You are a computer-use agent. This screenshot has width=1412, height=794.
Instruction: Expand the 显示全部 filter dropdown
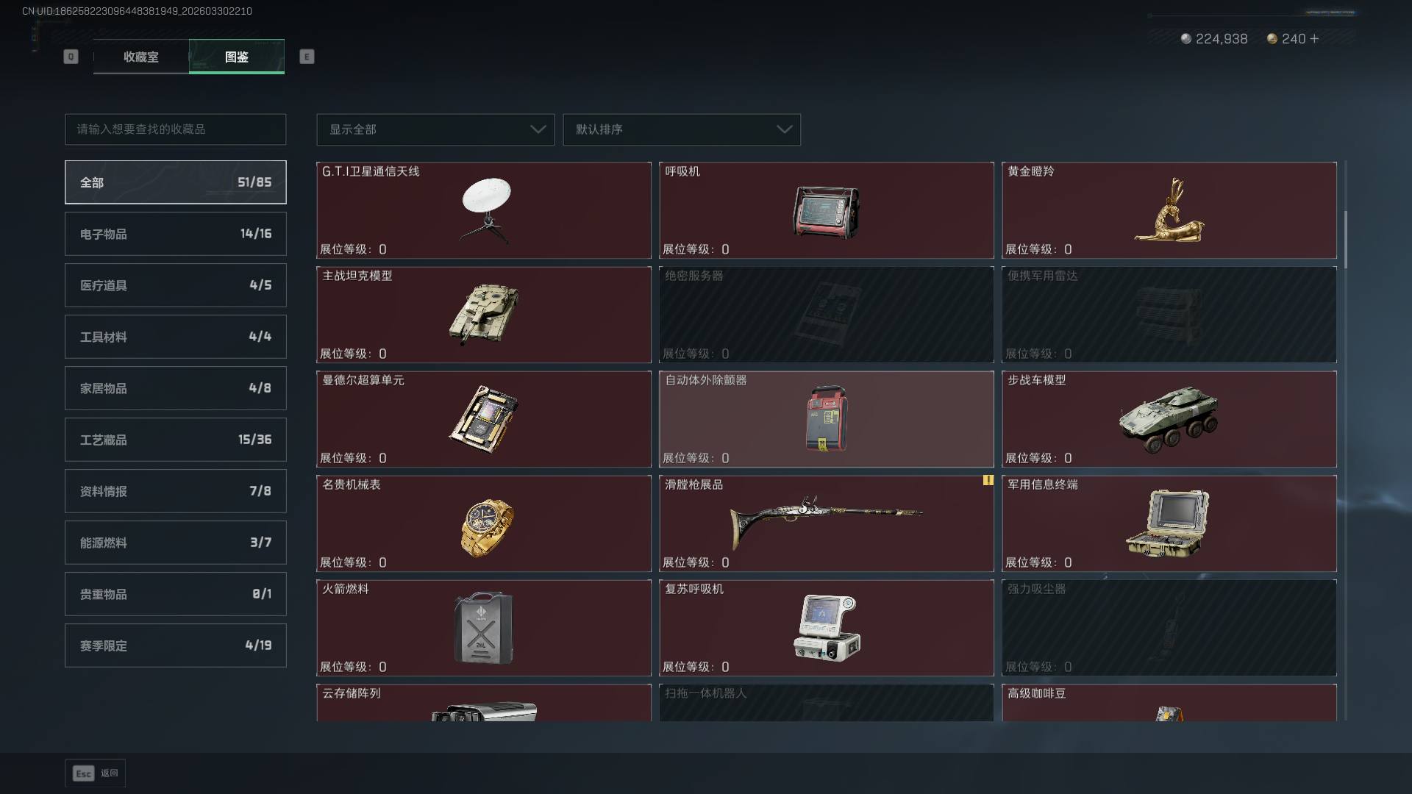pos(435,129)
